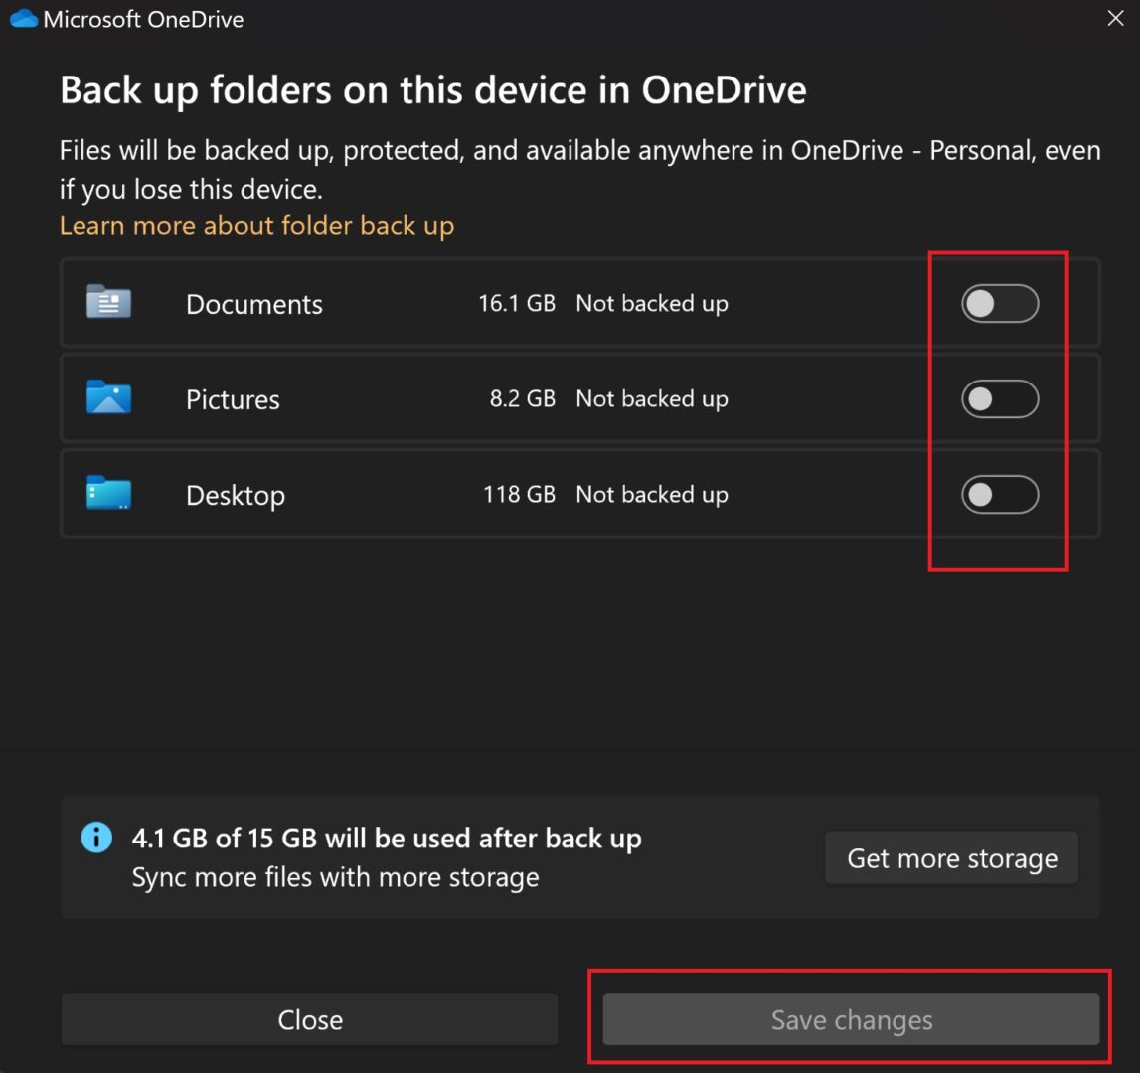Image resolution: width=1140 pixels, height=1073 pixels.
Task: Click the Close button
Action: point(309,1019)
